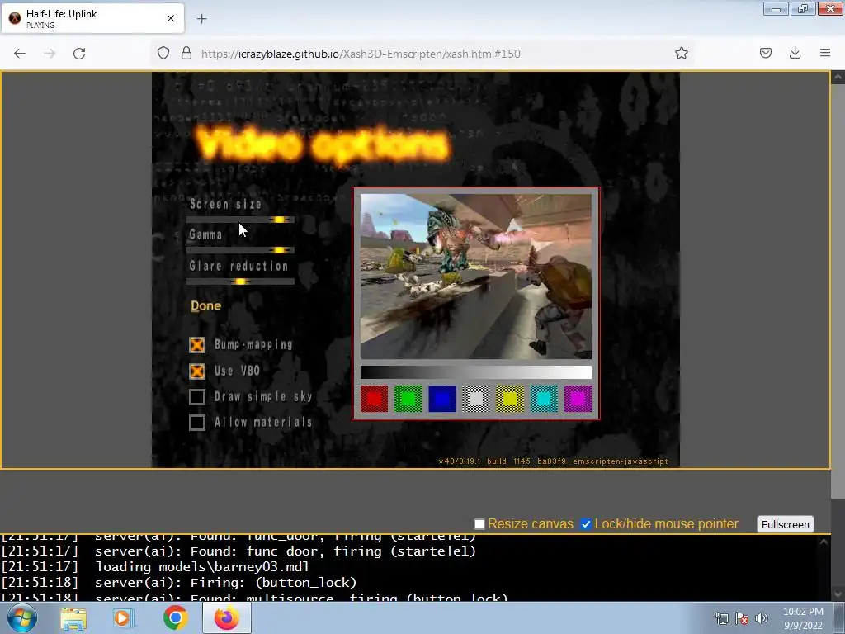The image size is (845, 634).
Task: Click the console log scroll-up arrow
Action: (x=824, y=542)
